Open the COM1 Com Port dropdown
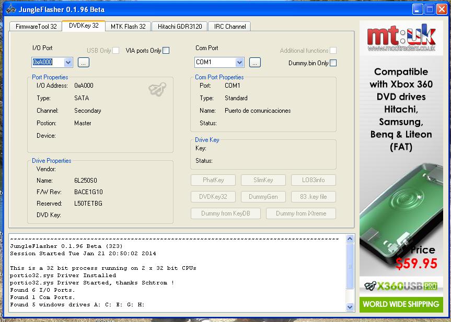The height and width of the screenshot is (322, 451). (239, 63)
